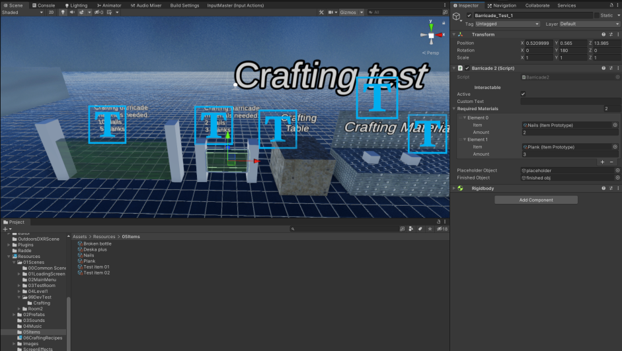Viewport: 622px width, 351px height.
Task: Uncheck the Barricade_Test_1 active checkbox
Action: coord(469,15)
